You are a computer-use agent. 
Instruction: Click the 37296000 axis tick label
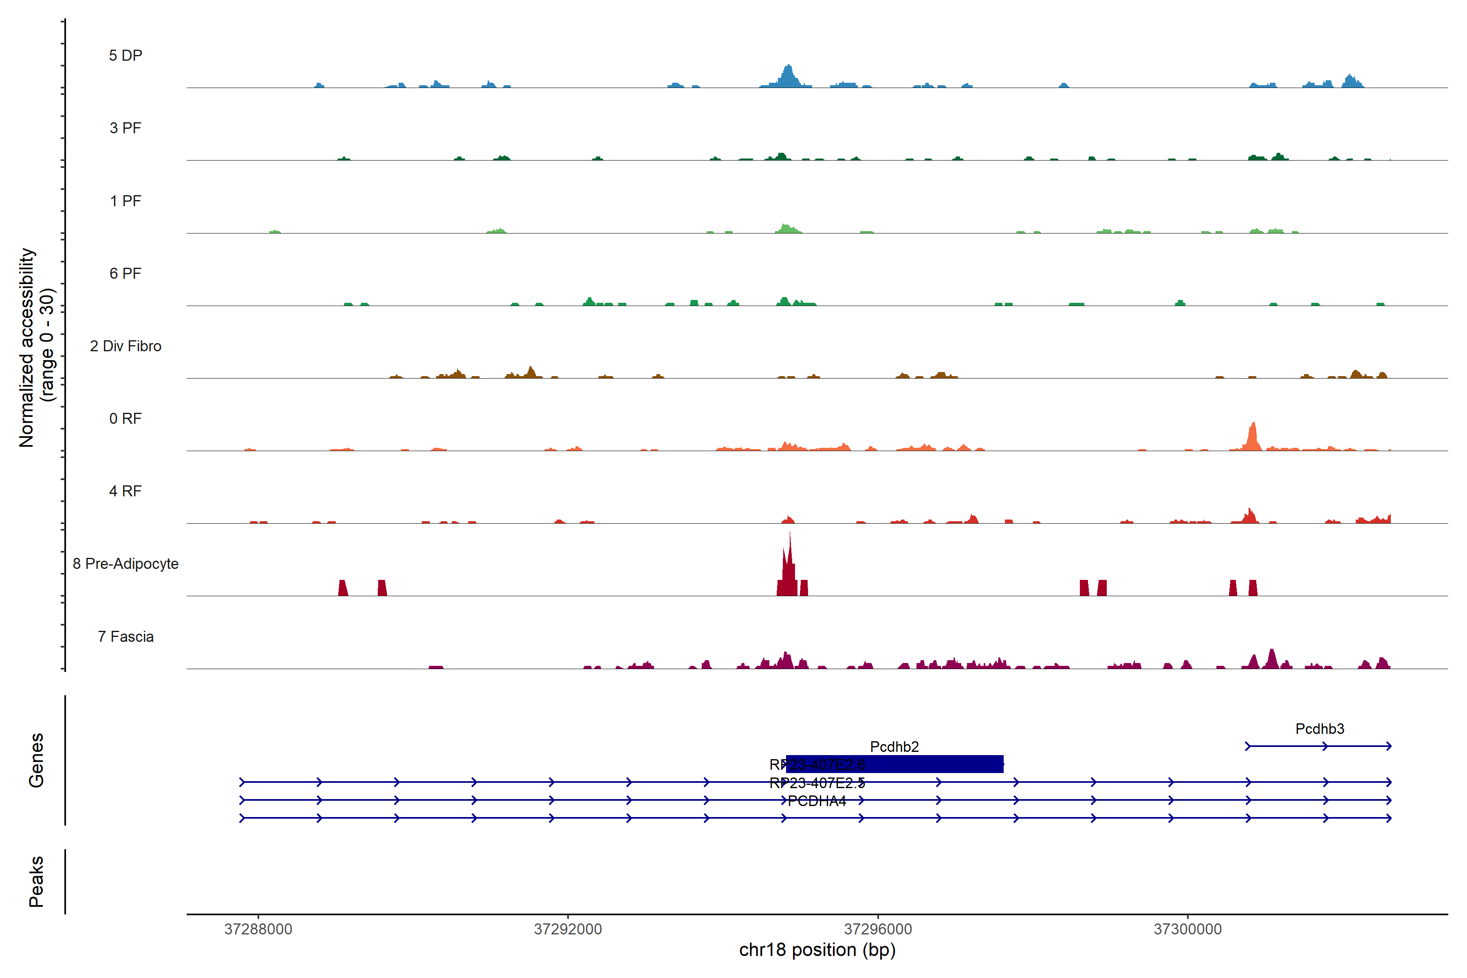click(x=878, y=930)
